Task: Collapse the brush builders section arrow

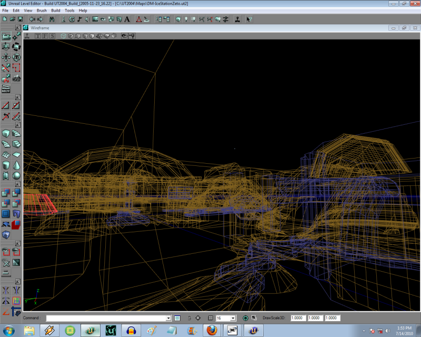Action: pyautogui.click(x=18, y=125)
